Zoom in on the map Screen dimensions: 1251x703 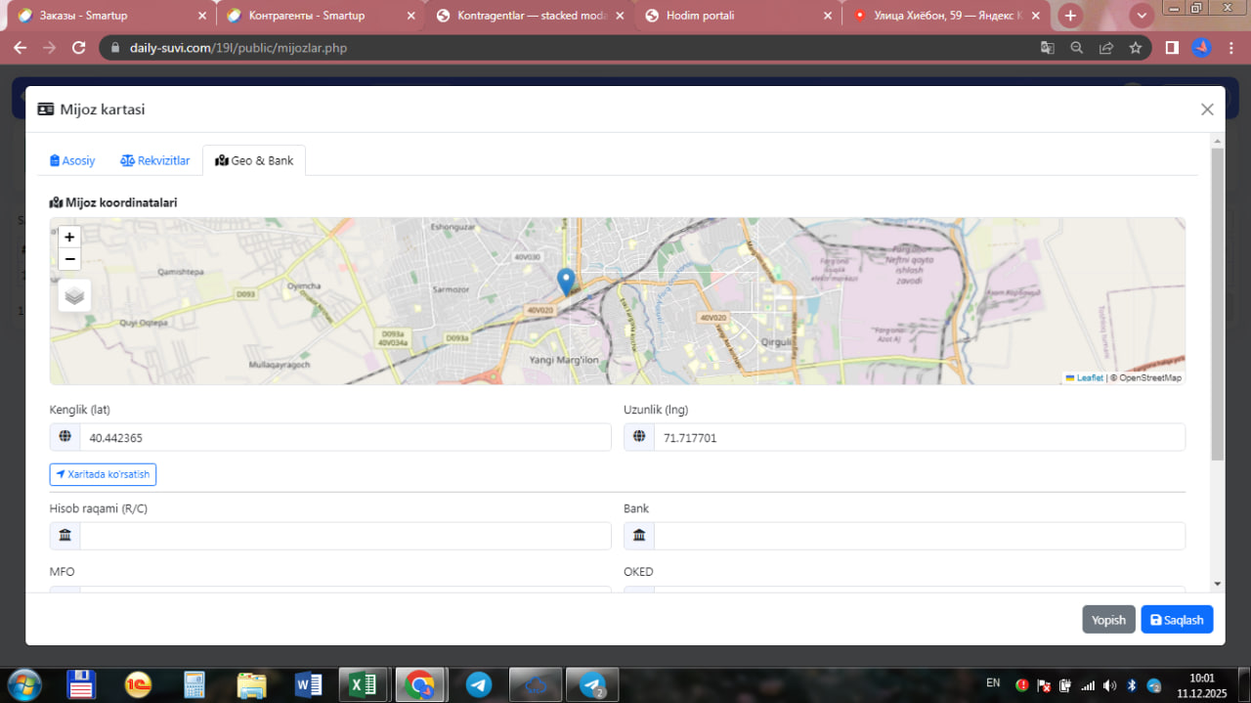(69, 237)
